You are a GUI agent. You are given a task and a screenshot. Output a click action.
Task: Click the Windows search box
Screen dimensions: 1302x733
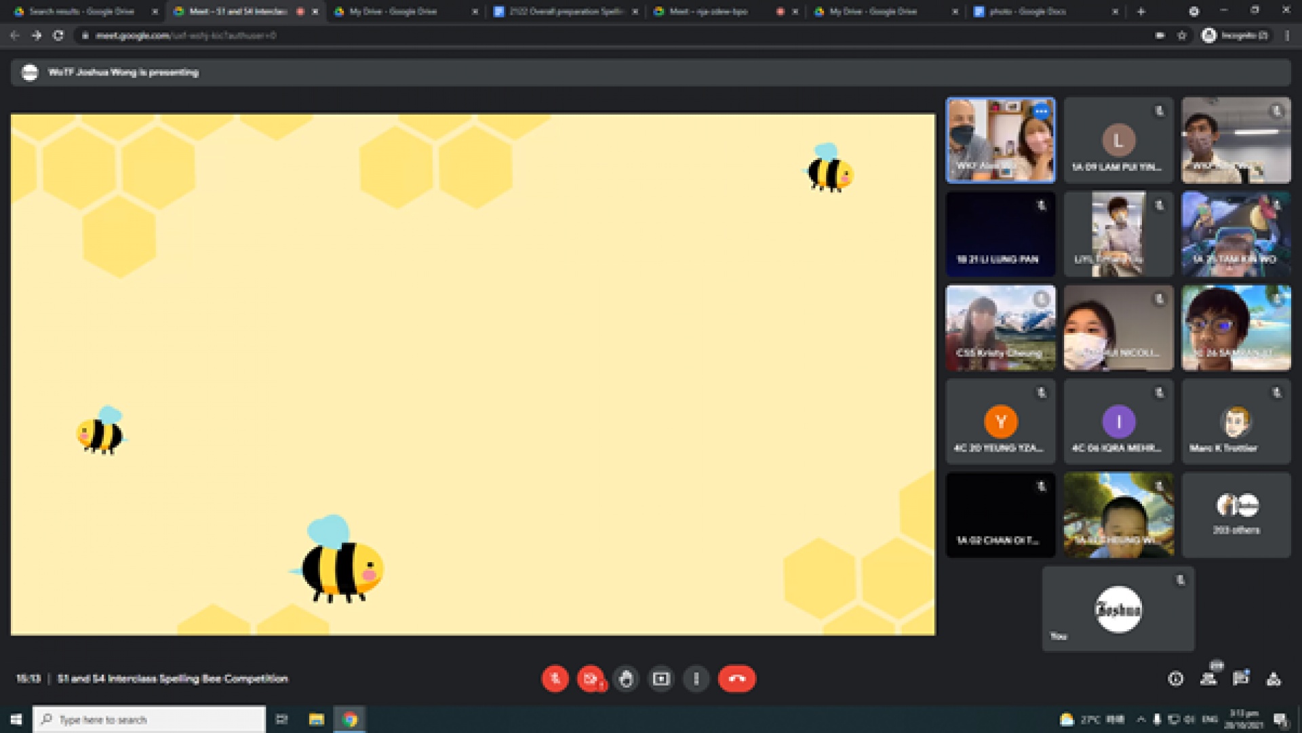pyautogui.click(x=149, y=719)
